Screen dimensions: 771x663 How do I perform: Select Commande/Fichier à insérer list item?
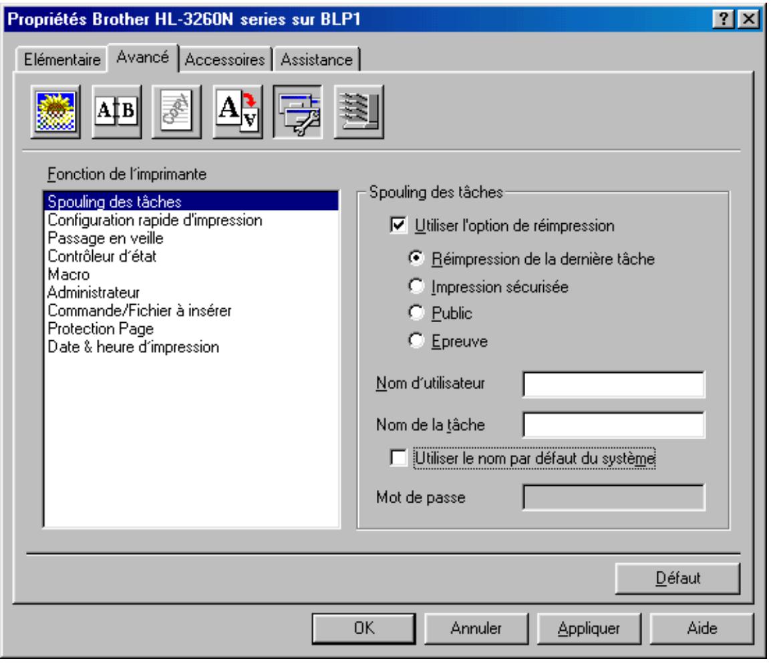click(191, 311)
